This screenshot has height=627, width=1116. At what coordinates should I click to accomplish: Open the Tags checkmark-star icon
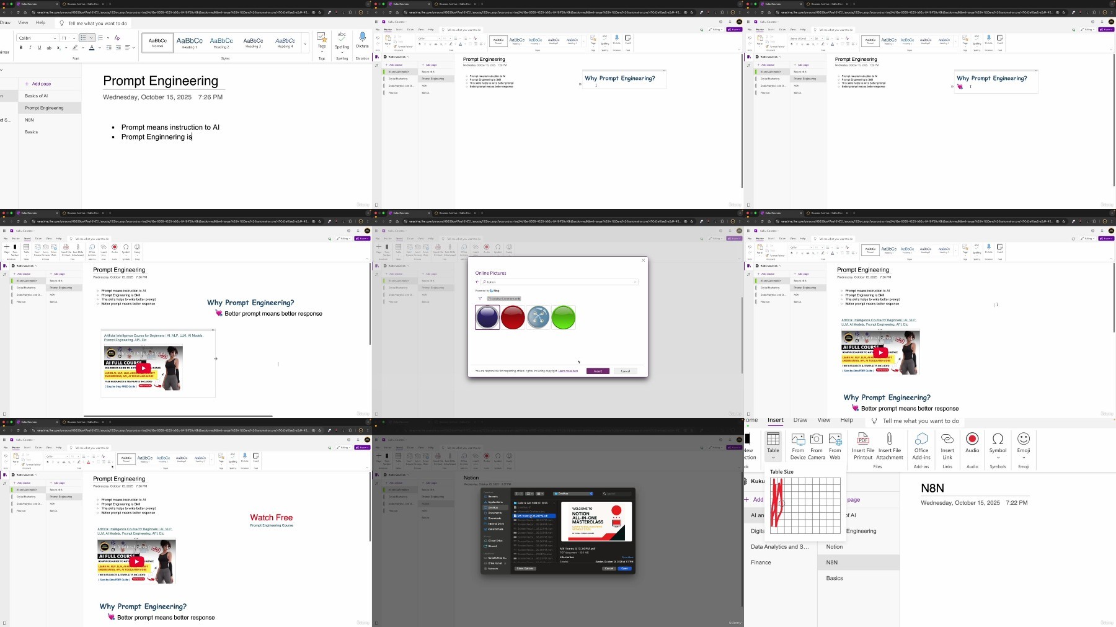coord(322,38)
